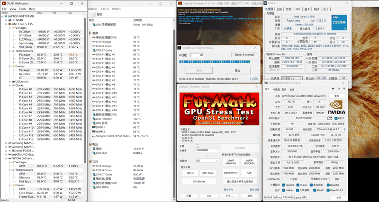Click the bus interface question mark icon in GPU-Z
379x202 pixels.
344,129
